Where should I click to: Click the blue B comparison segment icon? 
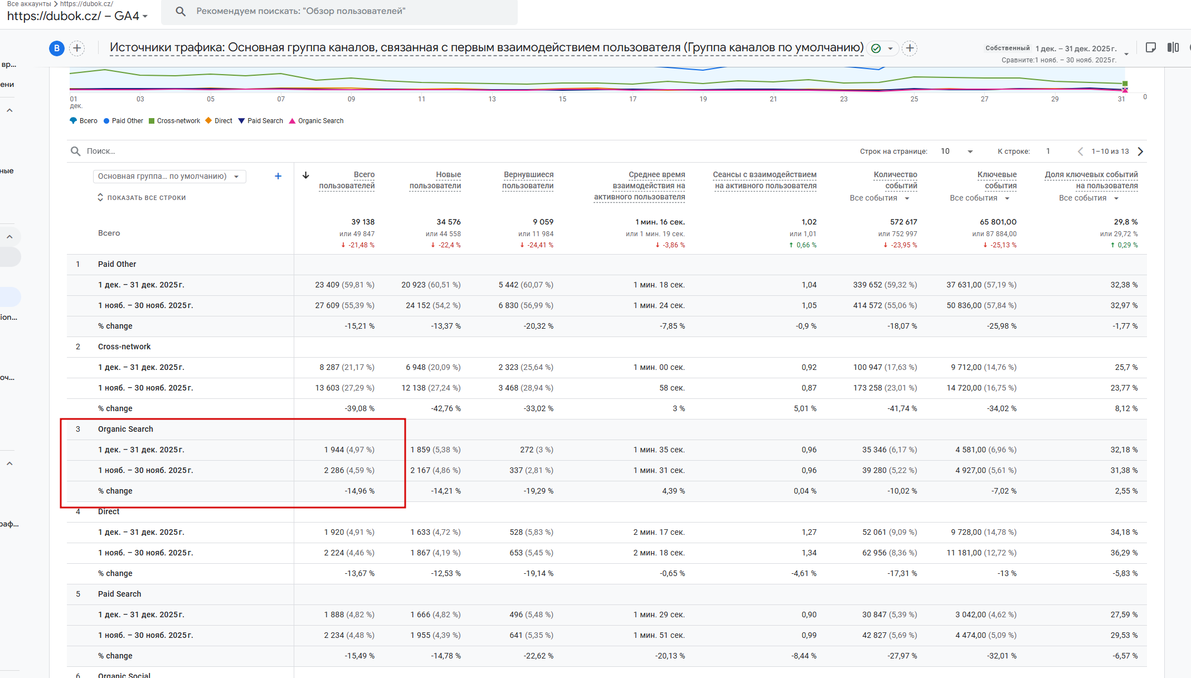point(56,48)
